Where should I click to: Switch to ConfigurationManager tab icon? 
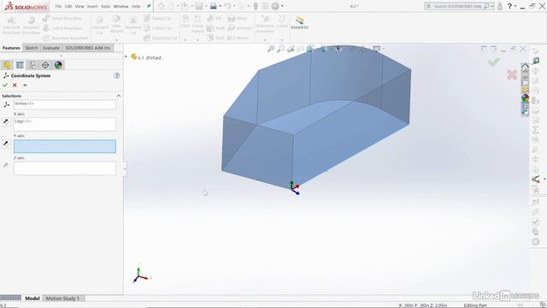tap(32, 65)
